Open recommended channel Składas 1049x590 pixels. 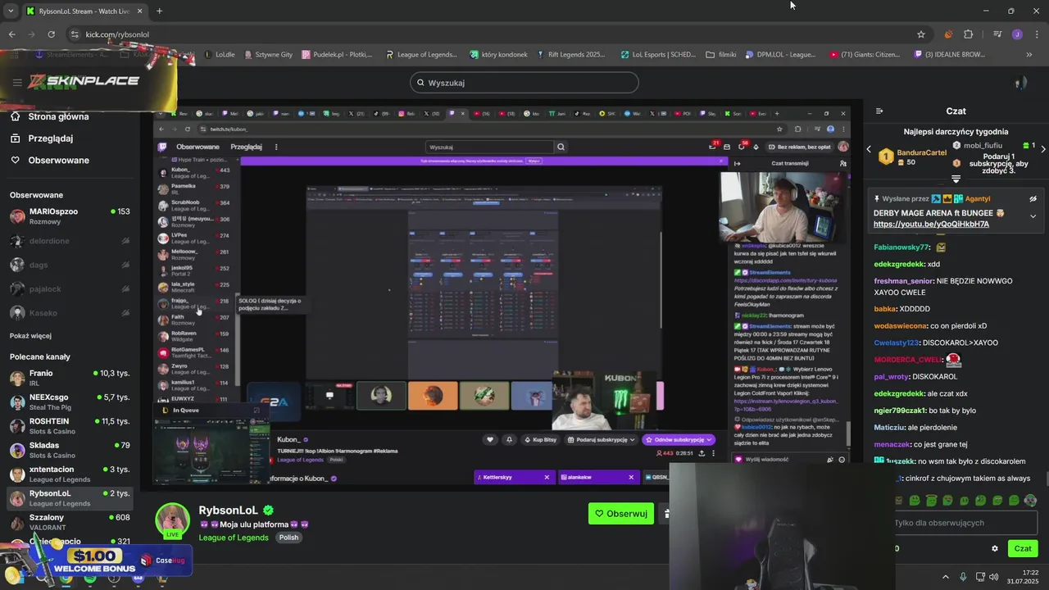pyautogui.click(x=70, y=450)
